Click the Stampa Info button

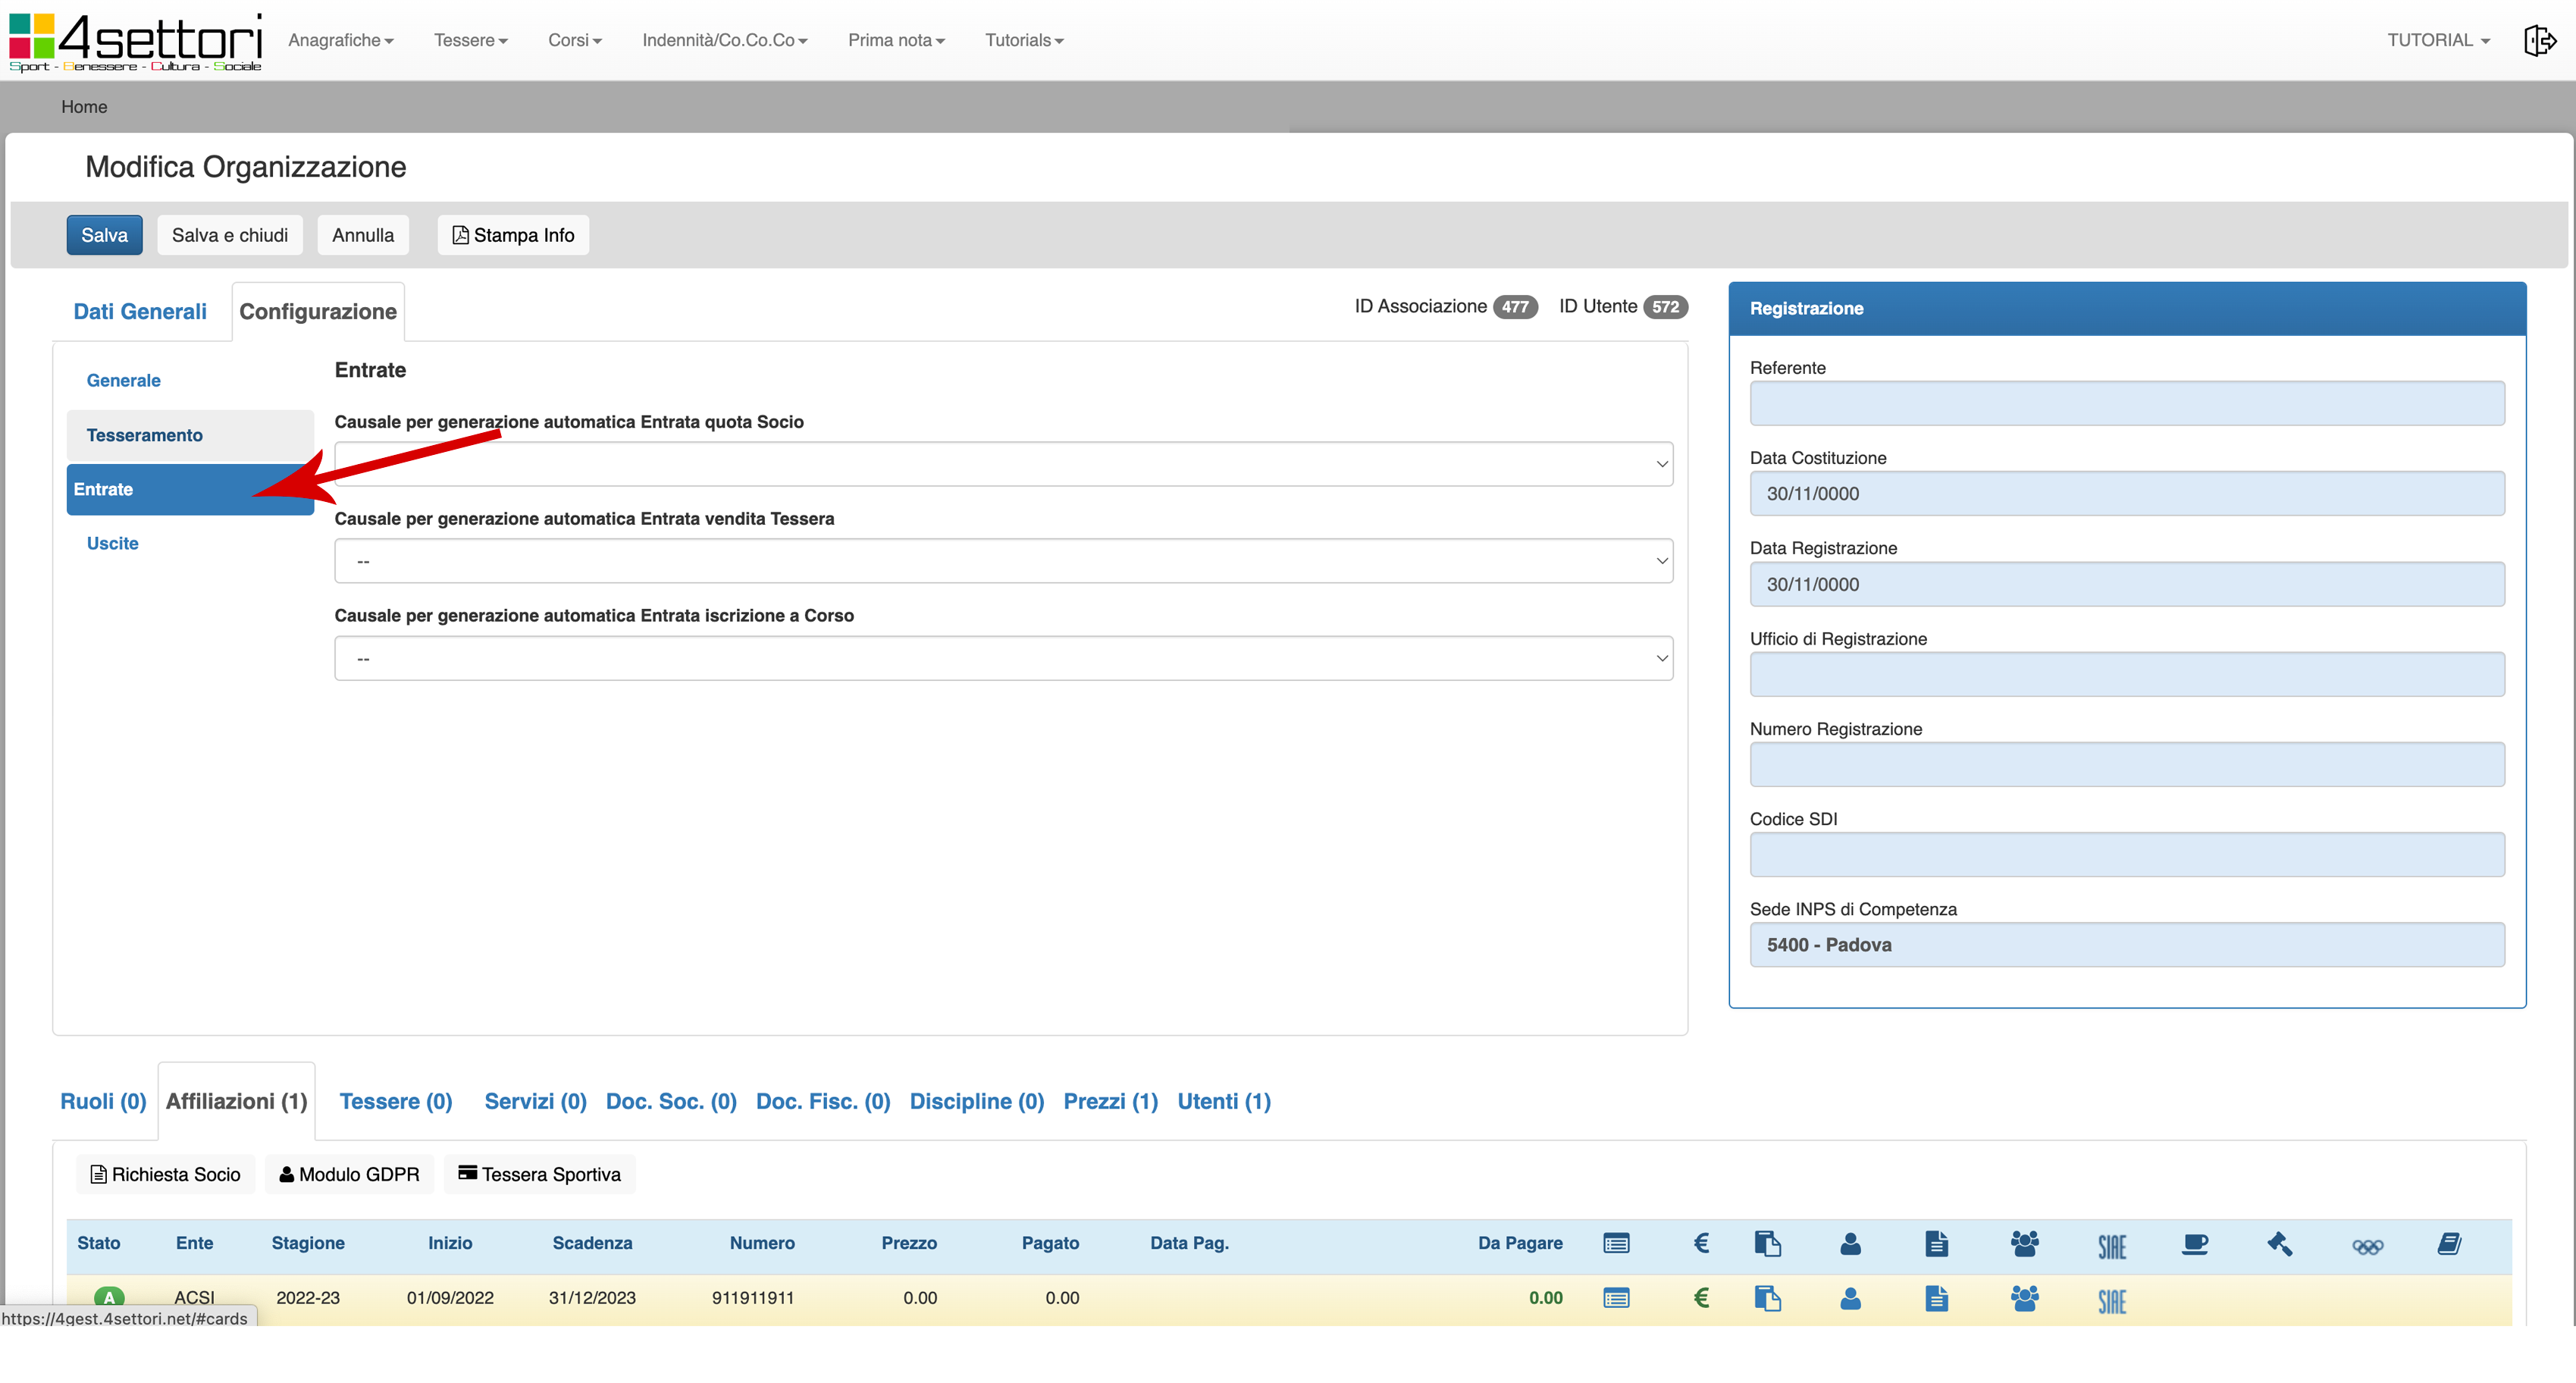click(x=513, y=235)
